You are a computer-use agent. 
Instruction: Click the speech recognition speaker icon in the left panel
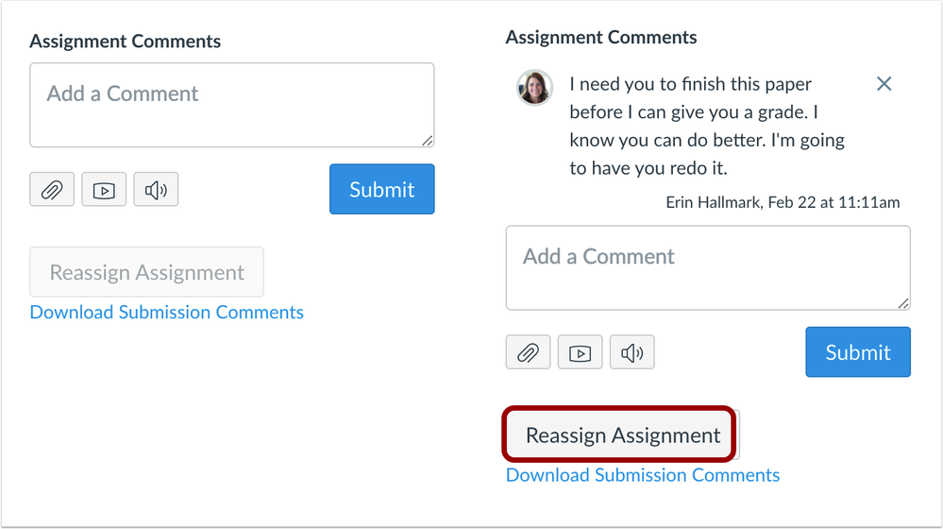point(156,190)
